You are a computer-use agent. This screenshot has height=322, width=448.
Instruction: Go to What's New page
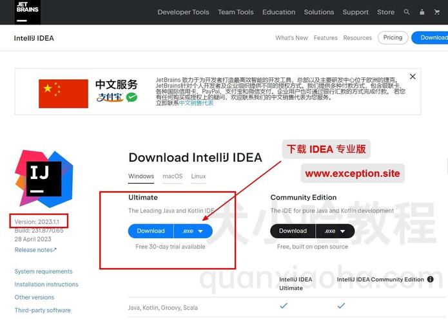click(x=291, y=38)
